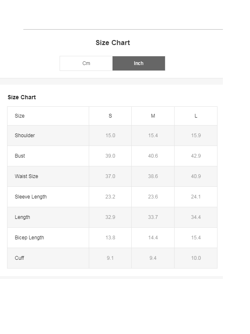The width and height of the screenshot is (250, 334).
Task: Click Shoulder value 15.0 for size S
Action: coord(110,136)
